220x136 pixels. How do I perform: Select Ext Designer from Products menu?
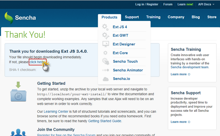tap(124, 44)
